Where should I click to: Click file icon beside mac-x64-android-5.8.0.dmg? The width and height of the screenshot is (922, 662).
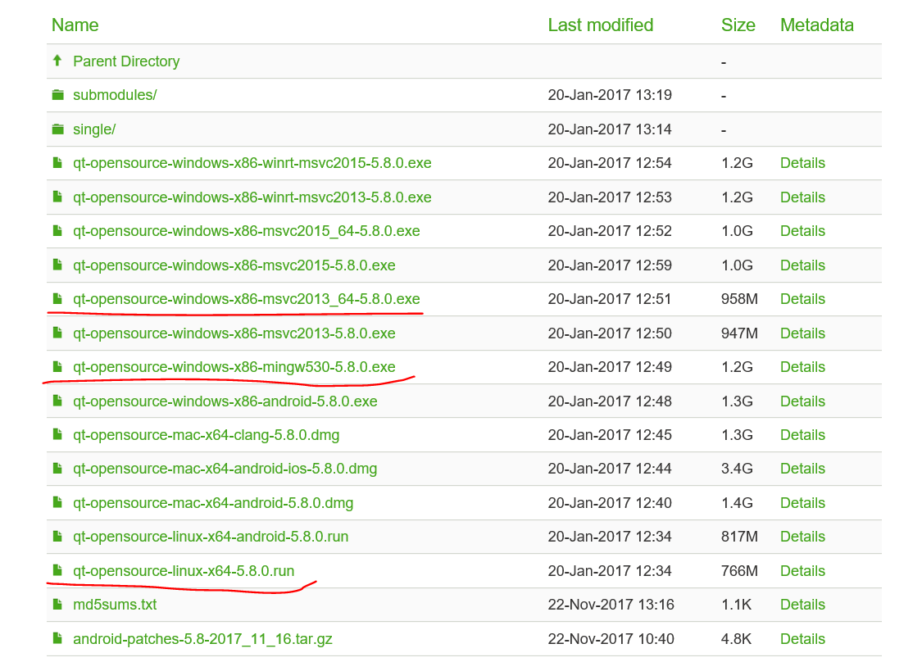coord(57,502)
